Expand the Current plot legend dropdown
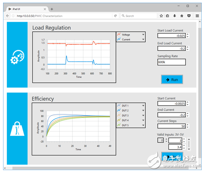Image resolution: width=204 pixels, height=172 pixels. (x=143, y=39)
